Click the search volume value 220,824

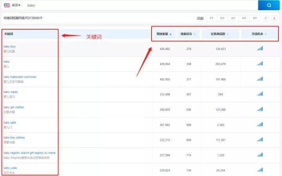click(x=165, y=171)
